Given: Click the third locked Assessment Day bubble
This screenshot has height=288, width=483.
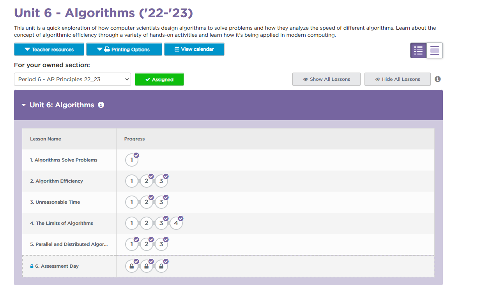Looking at the screenshot, I should click(161, 266).
